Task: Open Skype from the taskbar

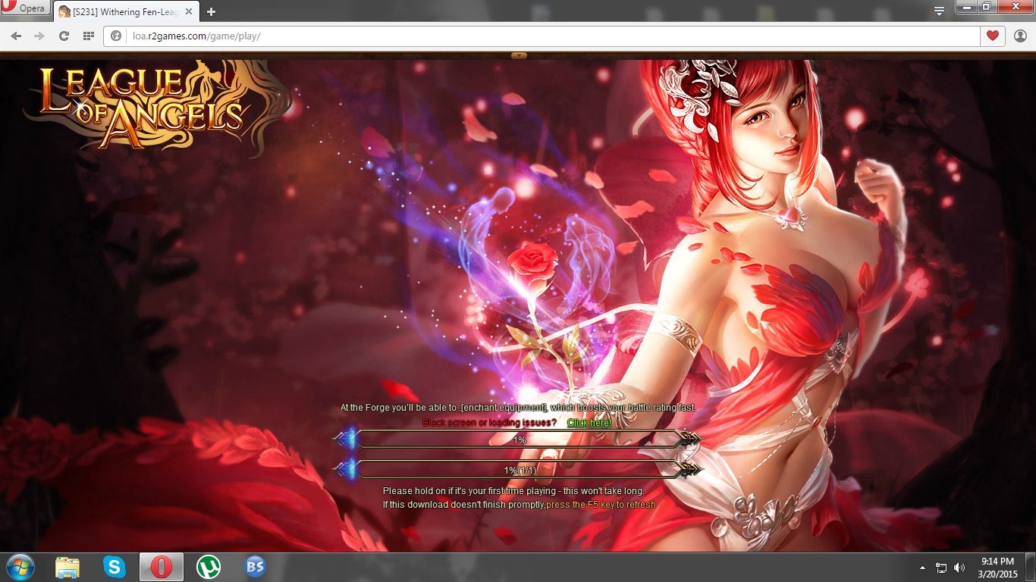Action: pos(115,567)
